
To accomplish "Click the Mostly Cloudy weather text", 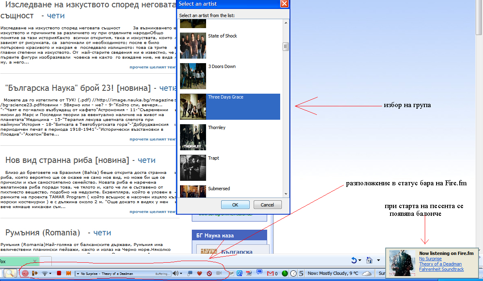I will coord(333,273).
